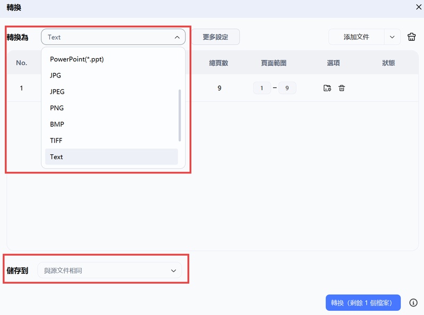
Task: Click the total pages value 9
Action: point(219,88)
